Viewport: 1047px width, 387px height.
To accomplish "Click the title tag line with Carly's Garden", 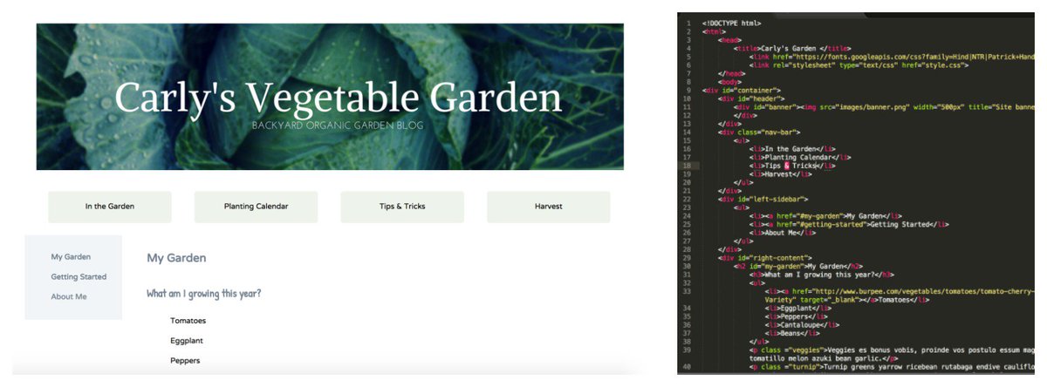I will [x=793, y=49].
